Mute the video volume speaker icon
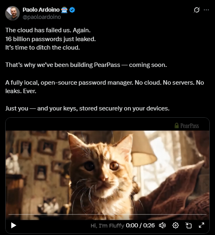215x235 pixels. pyautogui.click(x=162, y=225)
